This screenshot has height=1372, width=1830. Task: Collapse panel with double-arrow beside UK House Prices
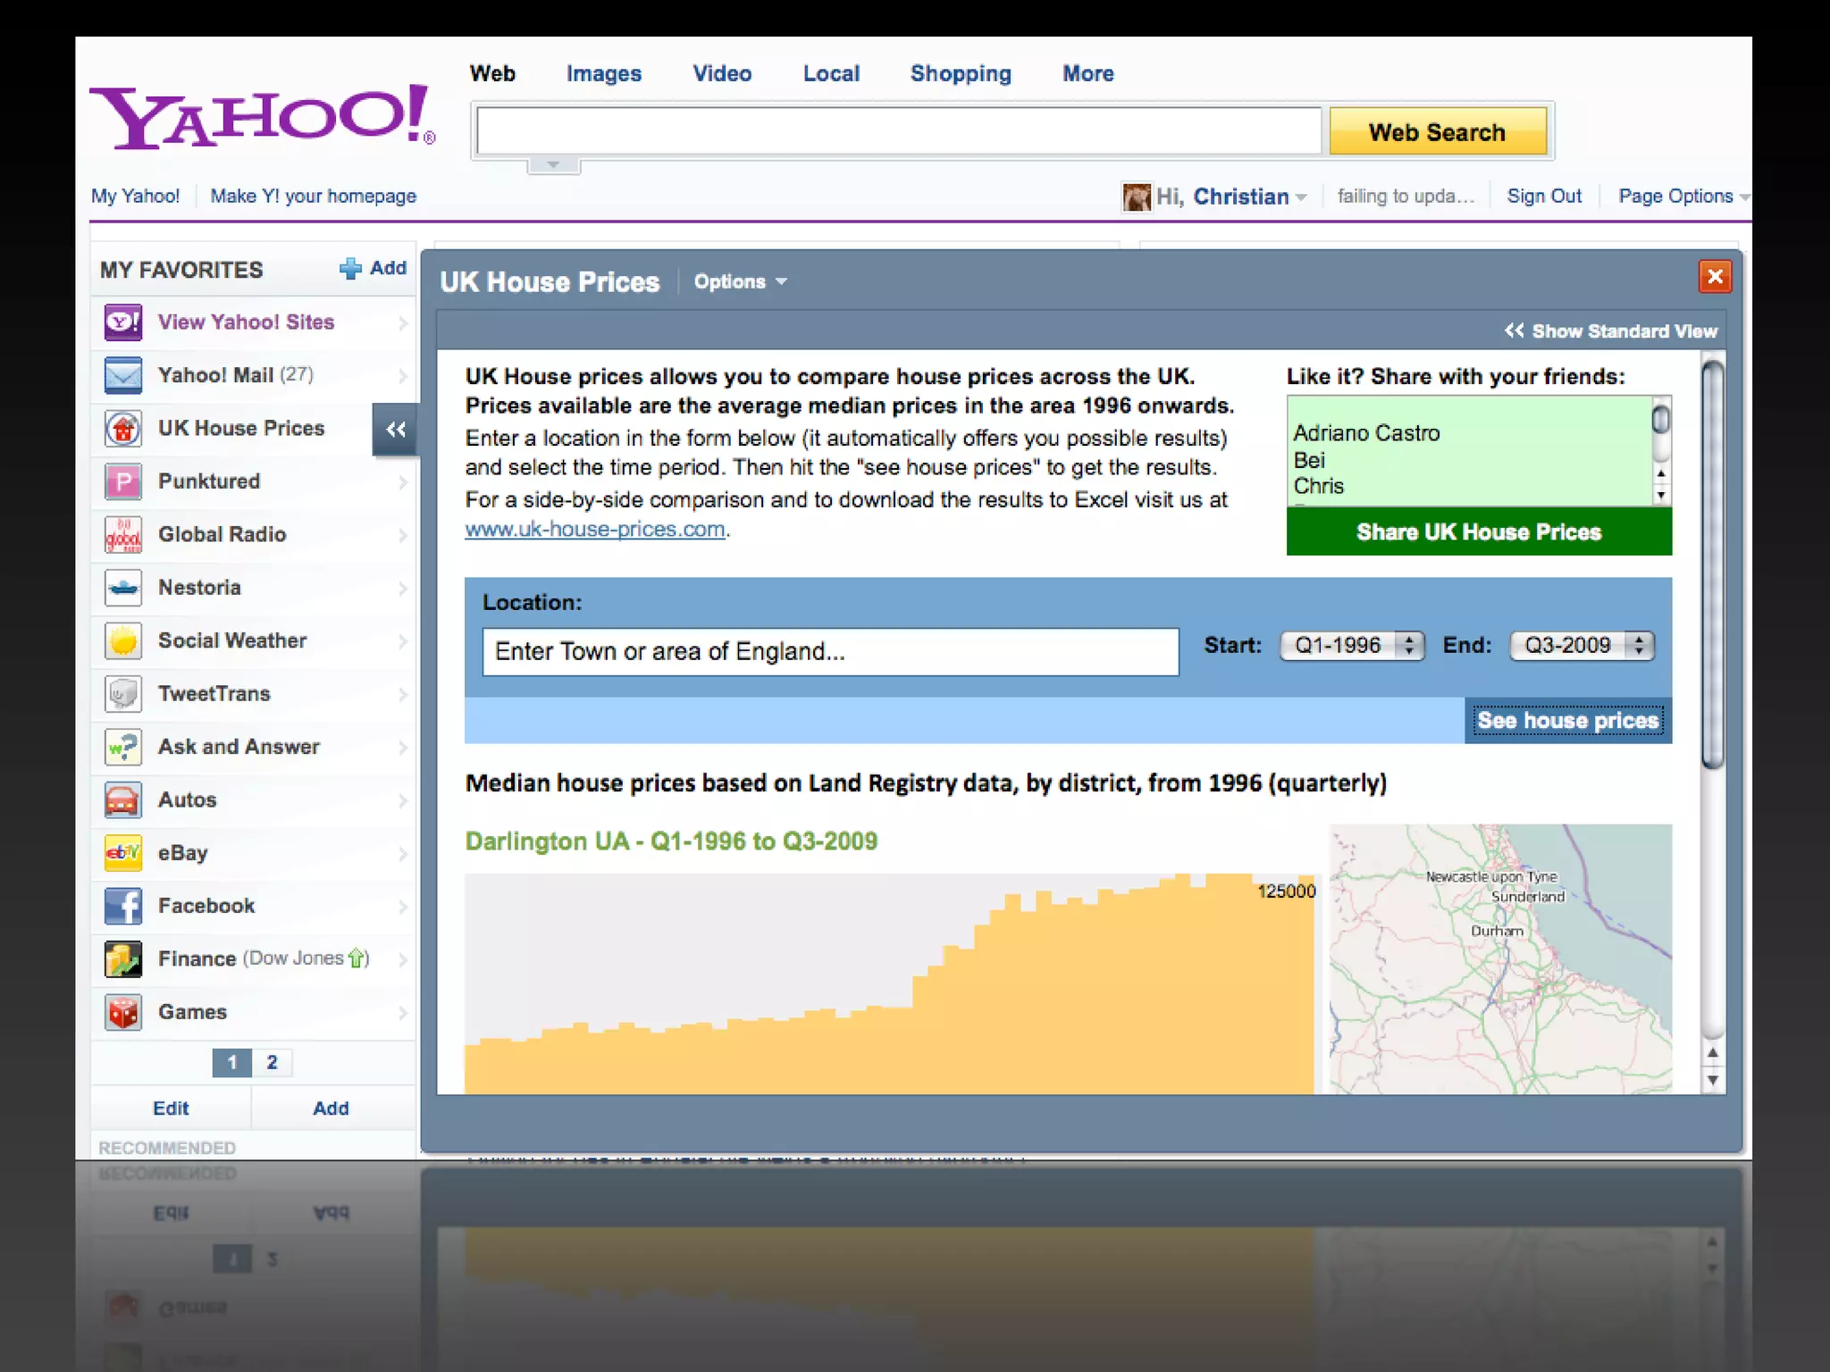tap(396, 430)
